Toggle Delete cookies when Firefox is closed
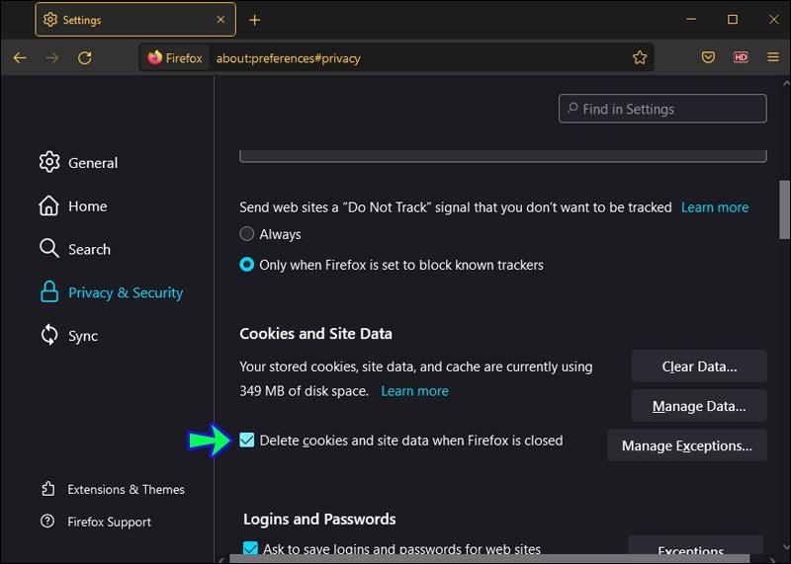 click(246, 440)
